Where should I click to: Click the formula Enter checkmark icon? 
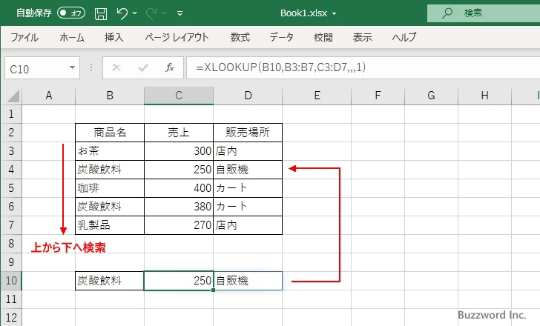point(143,67)
